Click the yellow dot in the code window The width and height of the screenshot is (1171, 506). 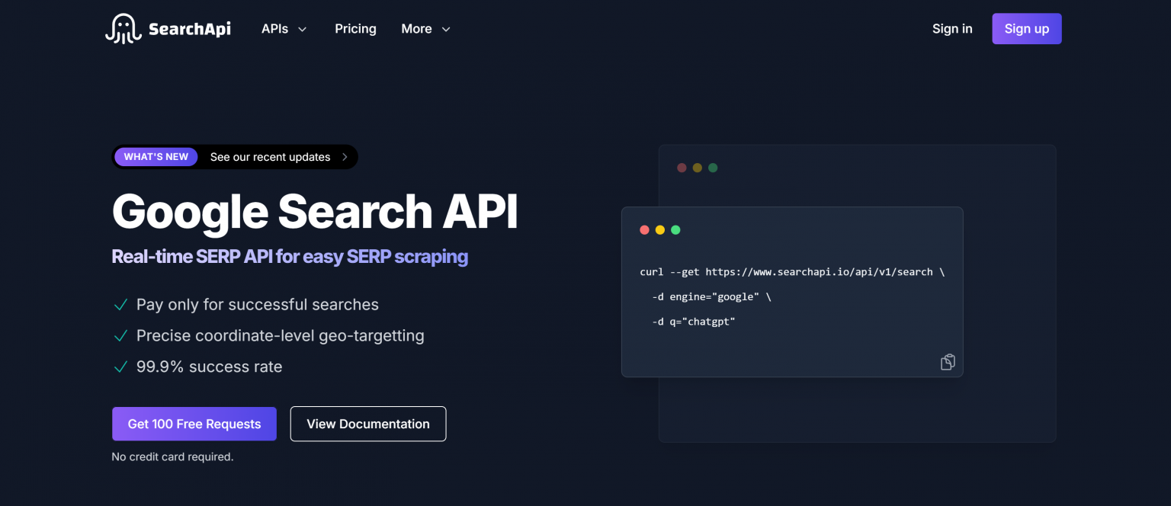[x=660, y=230]
